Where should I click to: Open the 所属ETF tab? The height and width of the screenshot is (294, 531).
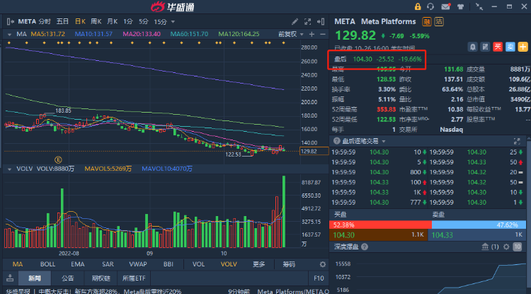click(x=134, y=278)
